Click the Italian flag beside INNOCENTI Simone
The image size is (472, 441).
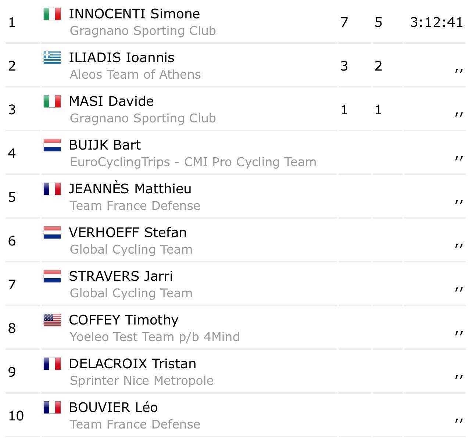pyautogui.click(x=52, y=14)
